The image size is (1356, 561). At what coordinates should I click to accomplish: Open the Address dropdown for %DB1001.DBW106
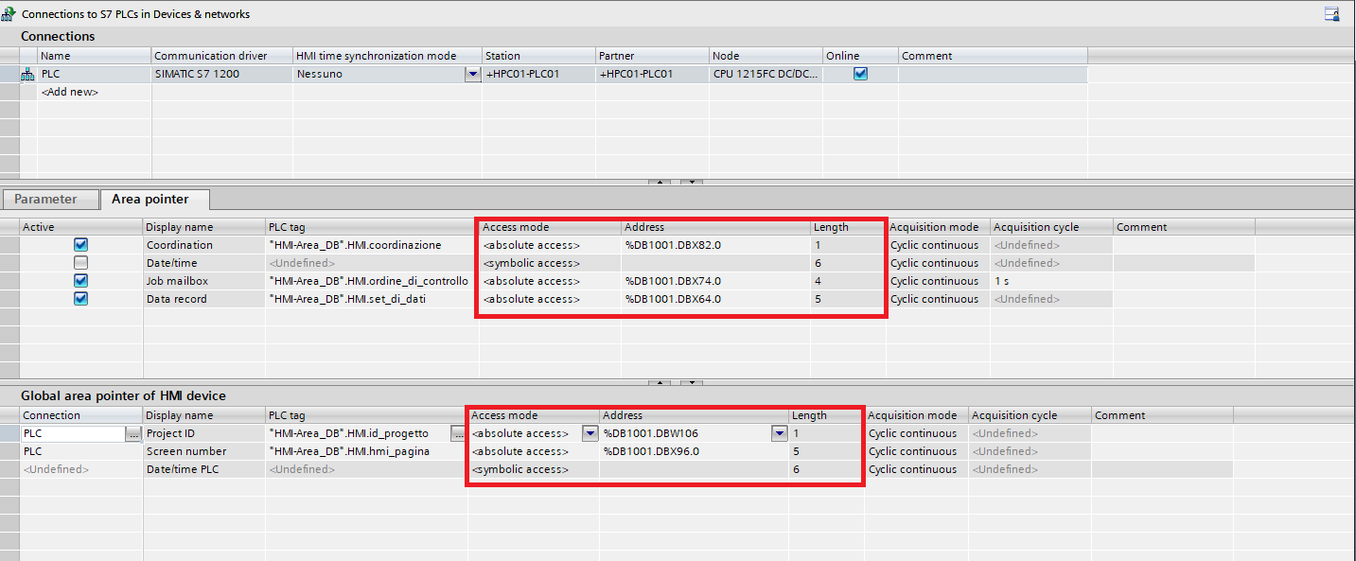point(780,433)
